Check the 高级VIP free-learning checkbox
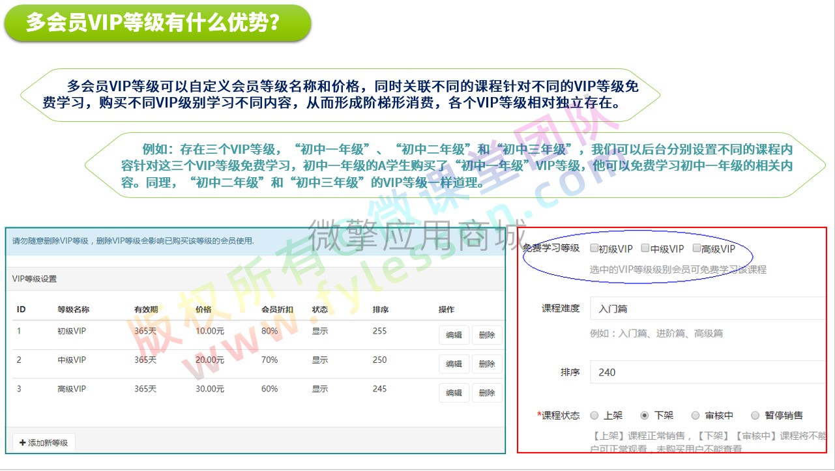The image size is (835, 471). [x=696, y=248]
